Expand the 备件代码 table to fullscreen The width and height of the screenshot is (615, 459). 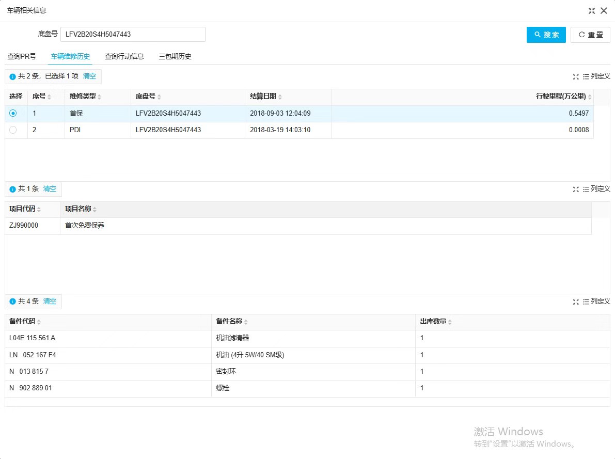coord(576,302)
